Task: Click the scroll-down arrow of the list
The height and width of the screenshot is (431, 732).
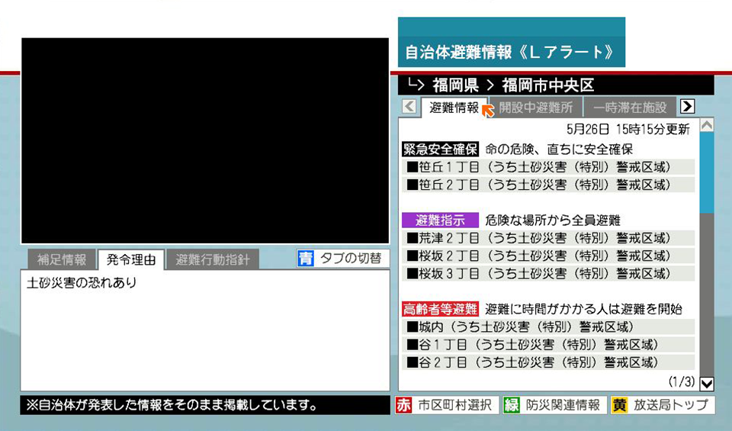Action: pos(707,384)
